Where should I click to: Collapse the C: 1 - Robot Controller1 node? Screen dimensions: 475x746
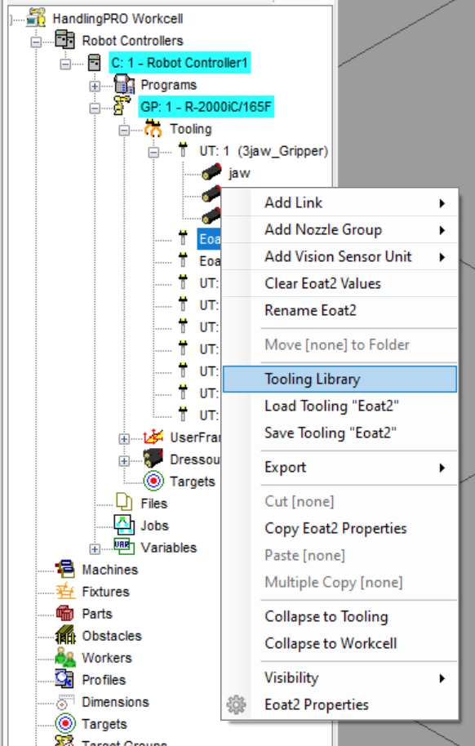click(x=65, y=64)
